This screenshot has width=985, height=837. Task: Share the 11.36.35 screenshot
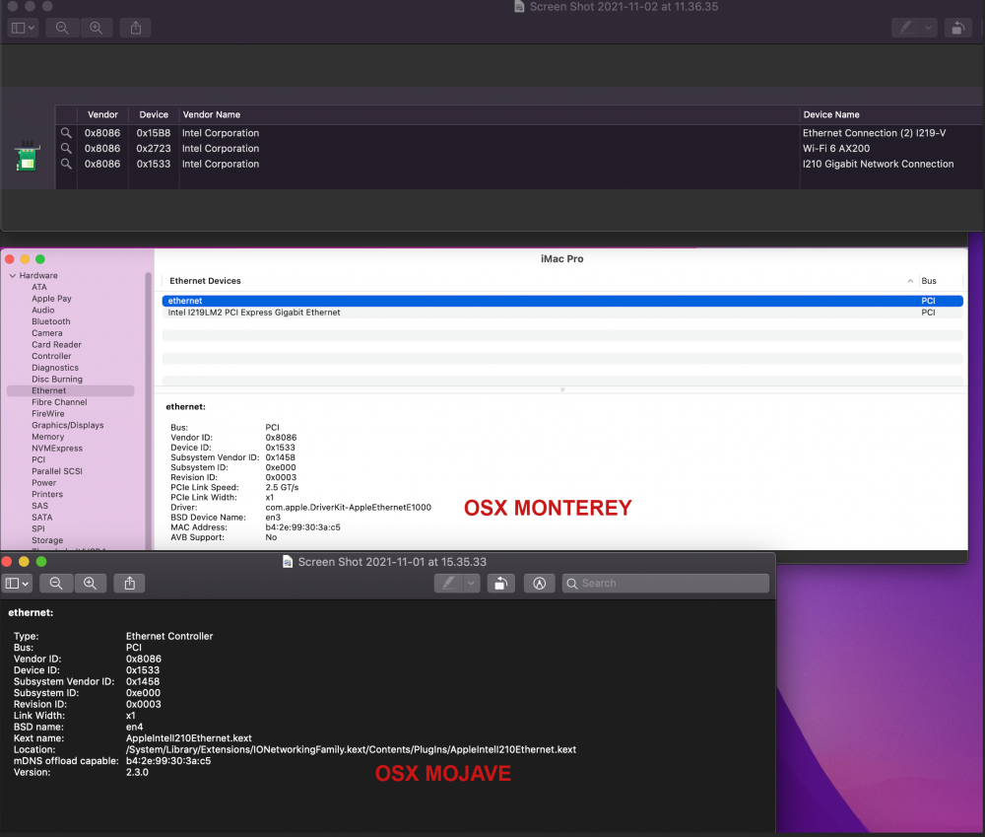tap(136, 28)
